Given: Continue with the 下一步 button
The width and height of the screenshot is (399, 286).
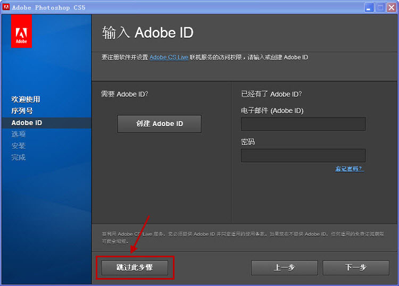Looking at the screenshot, I should pyautogui.click(x=355, y=267).
